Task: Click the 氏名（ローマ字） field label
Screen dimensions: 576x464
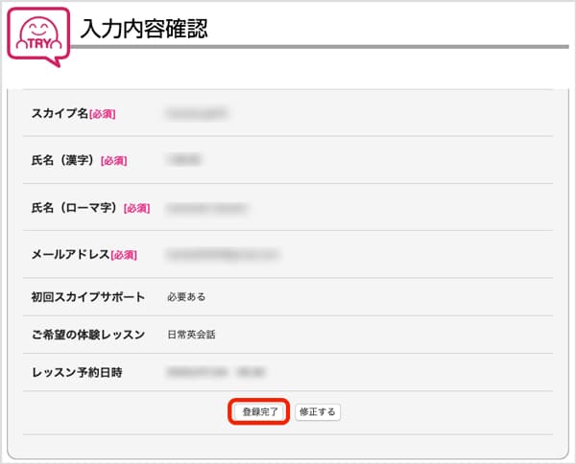Action: pos(77,207)
